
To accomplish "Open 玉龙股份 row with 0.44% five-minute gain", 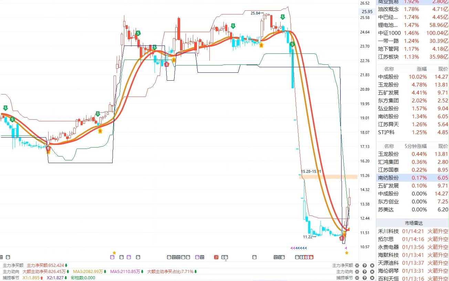I will [413, 154].
